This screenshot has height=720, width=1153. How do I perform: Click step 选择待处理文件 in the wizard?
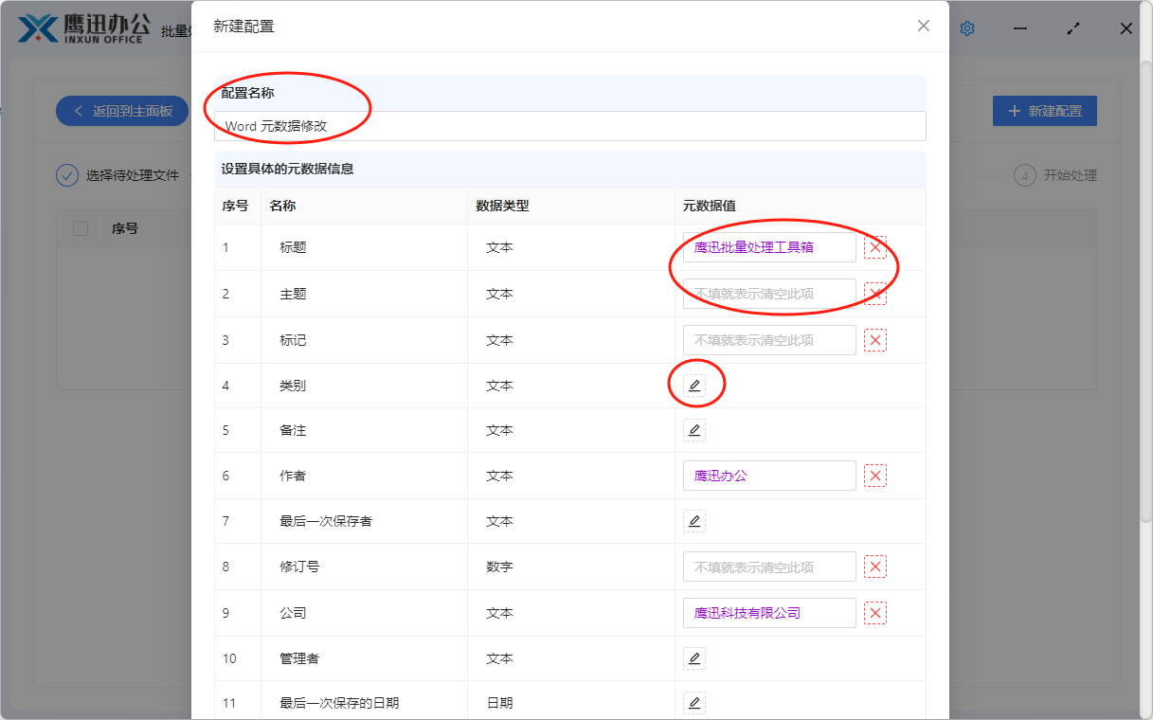[x=117, y=175]
